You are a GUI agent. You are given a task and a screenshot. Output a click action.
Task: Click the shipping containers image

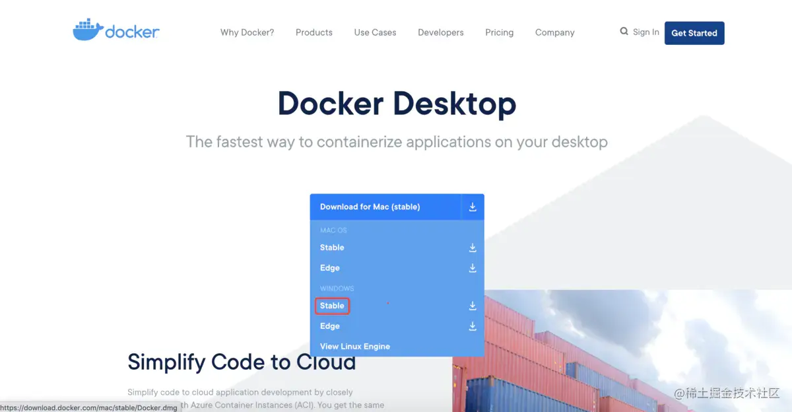point(622,351)
